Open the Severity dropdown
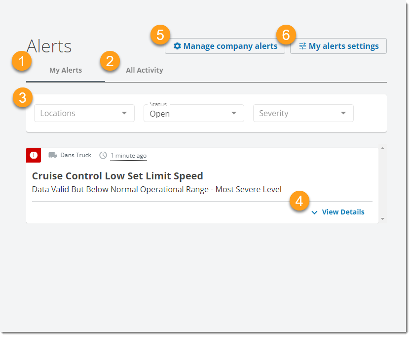This screenshot has width=411, height=337. click(303, 113)
